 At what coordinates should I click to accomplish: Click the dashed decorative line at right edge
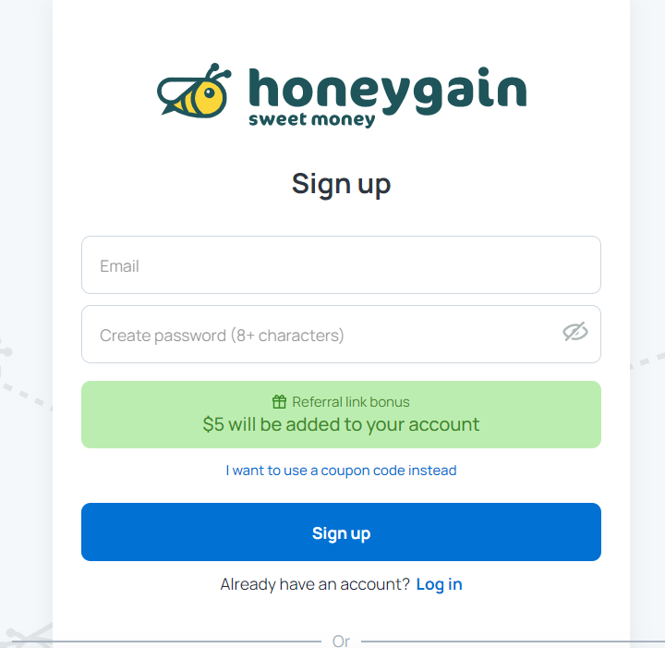tap(647, 361)
